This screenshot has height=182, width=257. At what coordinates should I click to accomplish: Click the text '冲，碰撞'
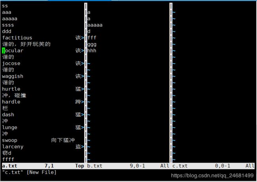point(14,95)
